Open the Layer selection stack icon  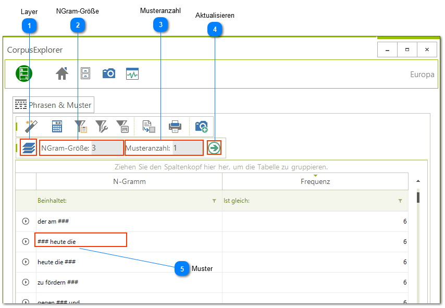(29, 147)
